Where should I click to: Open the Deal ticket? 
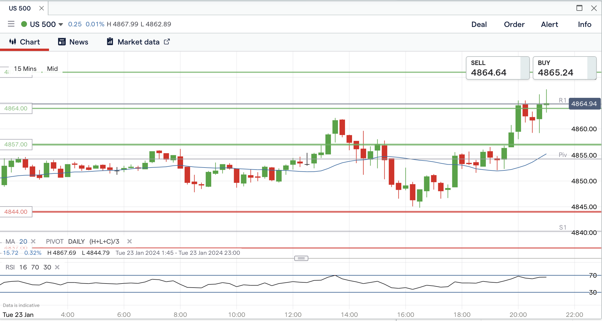coord(479,24)
